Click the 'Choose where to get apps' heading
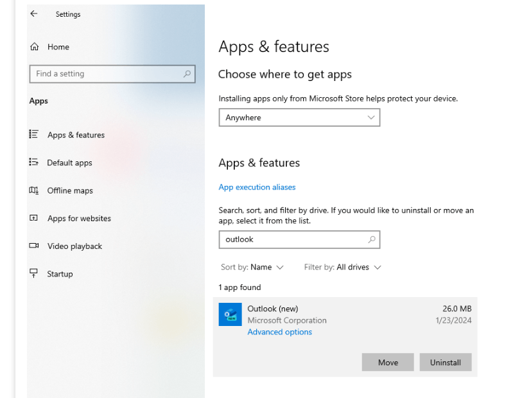The height and width of the screenshot is (398, 522). pos(285,75)
